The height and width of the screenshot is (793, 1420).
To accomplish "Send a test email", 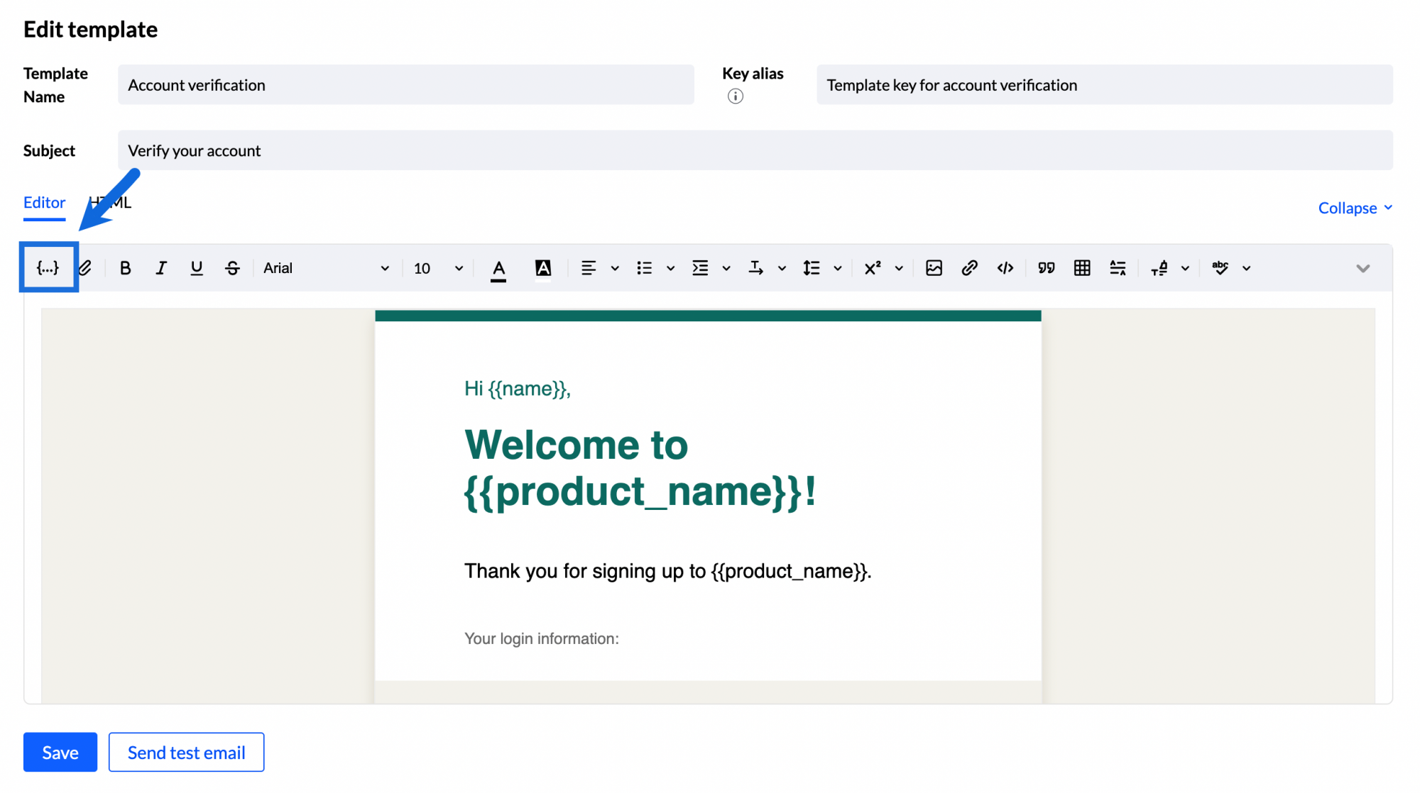I will 186,752.
